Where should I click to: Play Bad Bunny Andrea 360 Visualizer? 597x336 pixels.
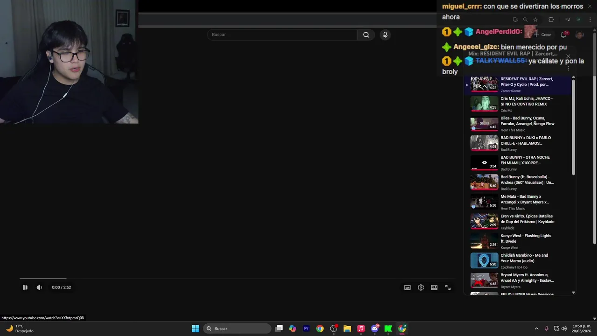pos(518,183)
